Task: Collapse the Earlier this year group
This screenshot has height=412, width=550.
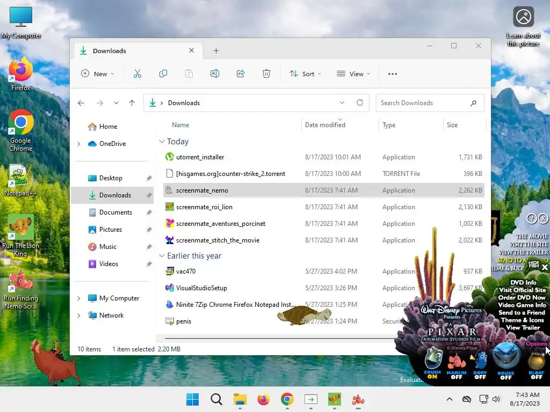Action: 162,256
